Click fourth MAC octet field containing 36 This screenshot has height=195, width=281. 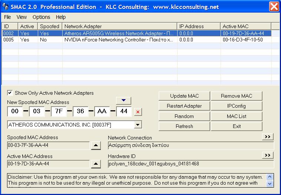point(80,111)
